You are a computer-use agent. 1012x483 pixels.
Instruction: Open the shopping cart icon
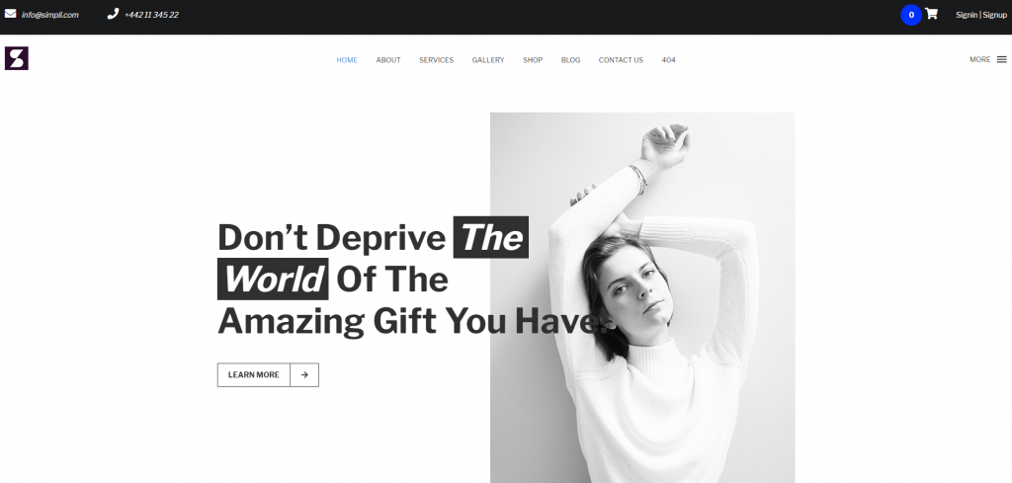[931, 14]
